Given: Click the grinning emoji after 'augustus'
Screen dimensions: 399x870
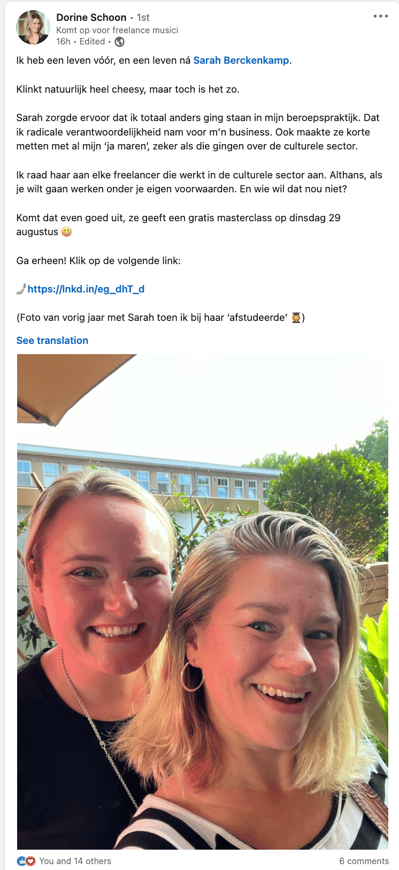Looking at the screenshot, I should coord(66,232).
